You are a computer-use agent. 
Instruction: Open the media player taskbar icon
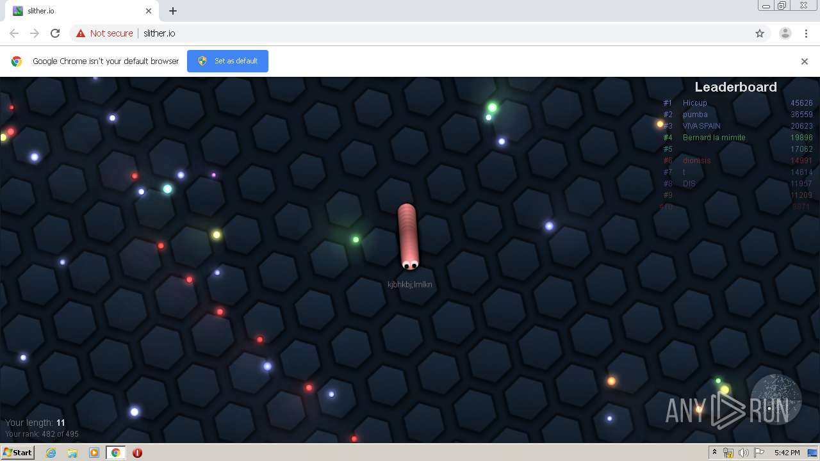tap(94, 453)
